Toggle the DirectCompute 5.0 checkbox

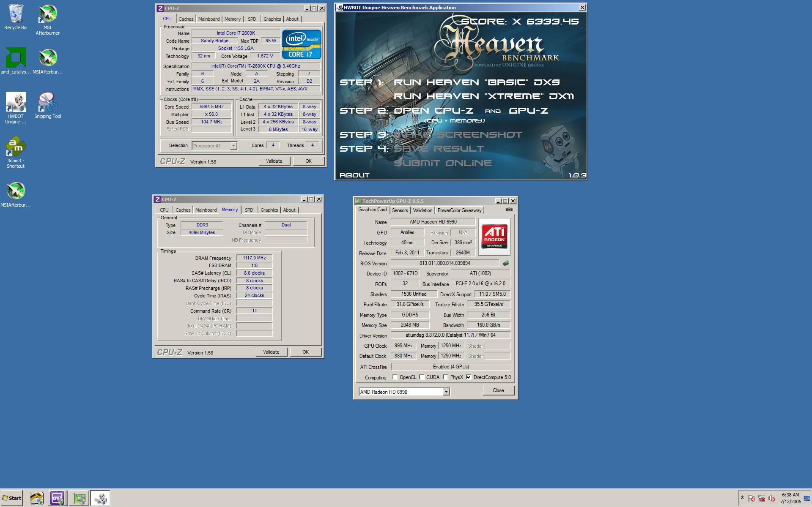point(469,377)
